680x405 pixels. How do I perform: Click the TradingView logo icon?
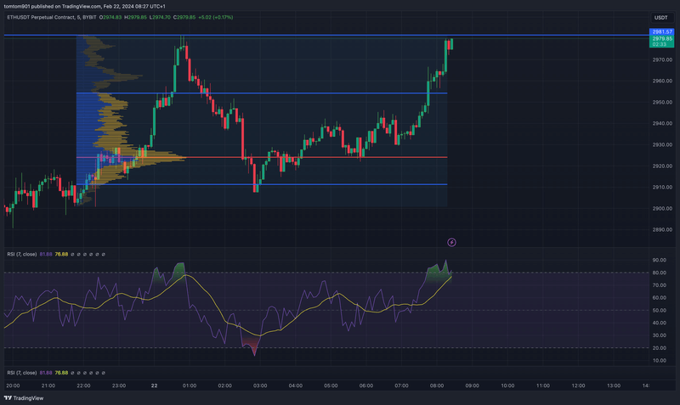click(8, 397)
